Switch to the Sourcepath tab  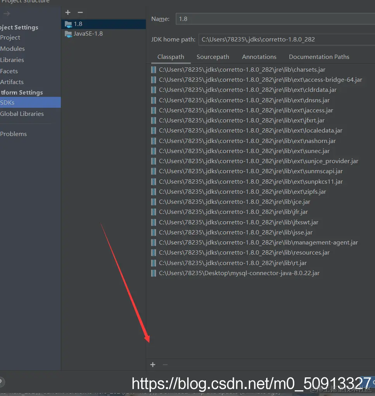point(213,57)
